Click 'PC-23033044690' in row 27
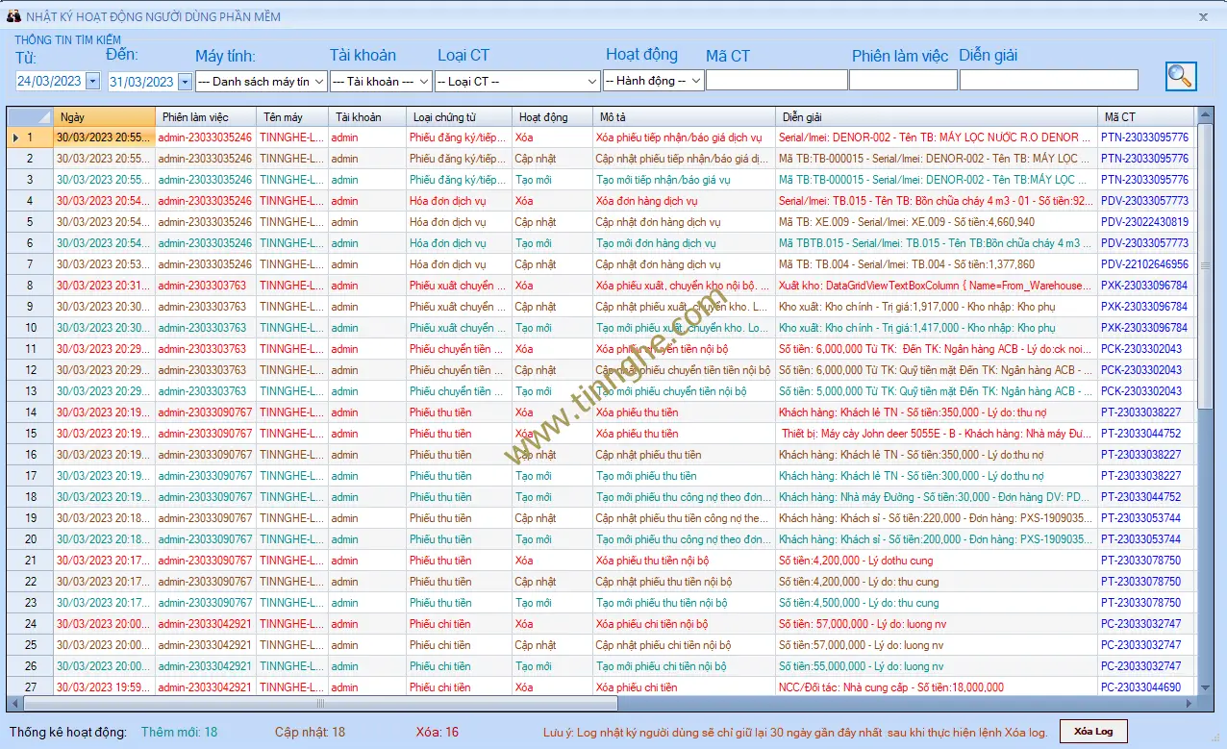Screen dimensions: 1227x749 [1144, 687]
